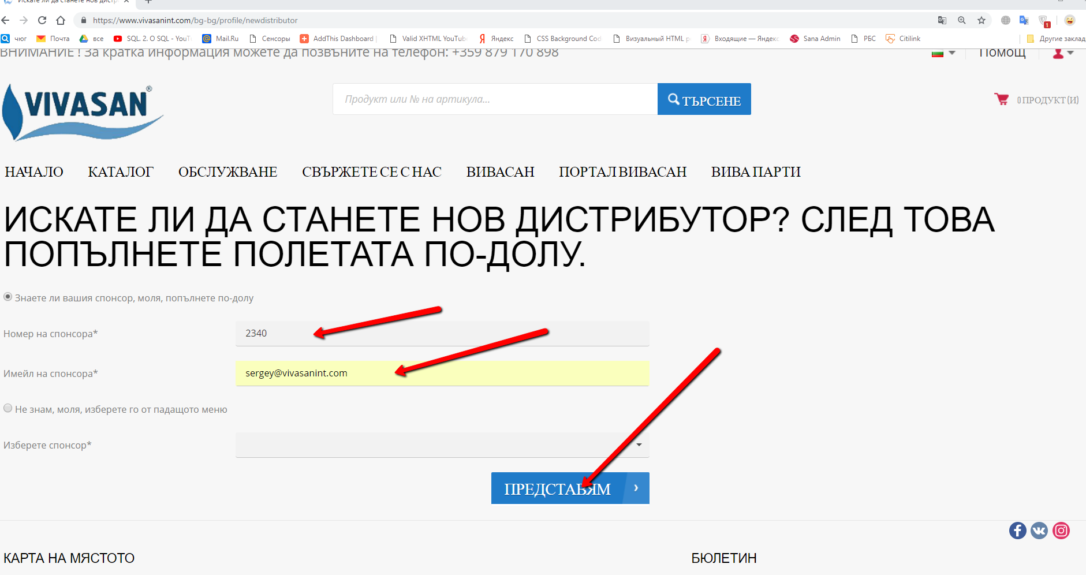This screenshot has height=575, width=1086.
Task: Open the НАЧАЛО menu item
Action: [x=34, y=172]
